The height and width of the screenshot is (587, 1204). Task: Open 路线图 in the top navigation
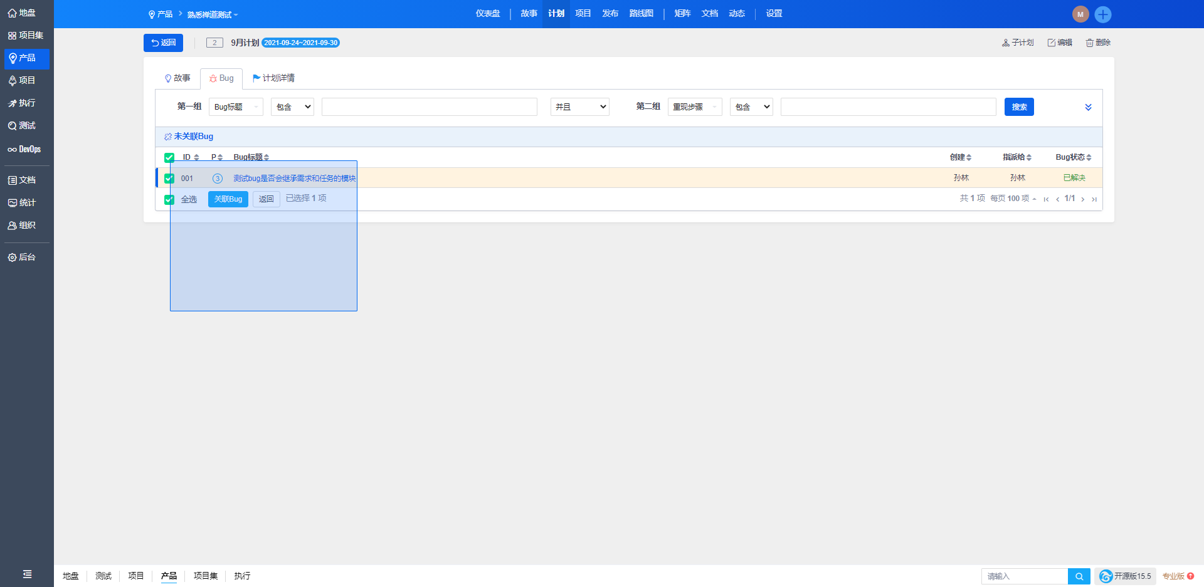tap(641, 14)
